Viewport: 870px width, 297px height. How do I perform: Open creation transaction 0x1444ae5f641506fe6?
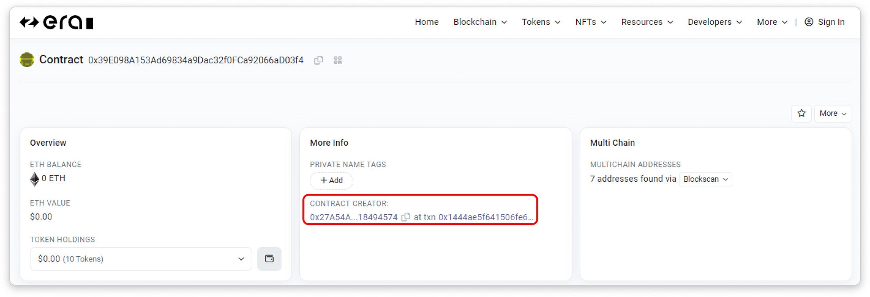[485, 217]
